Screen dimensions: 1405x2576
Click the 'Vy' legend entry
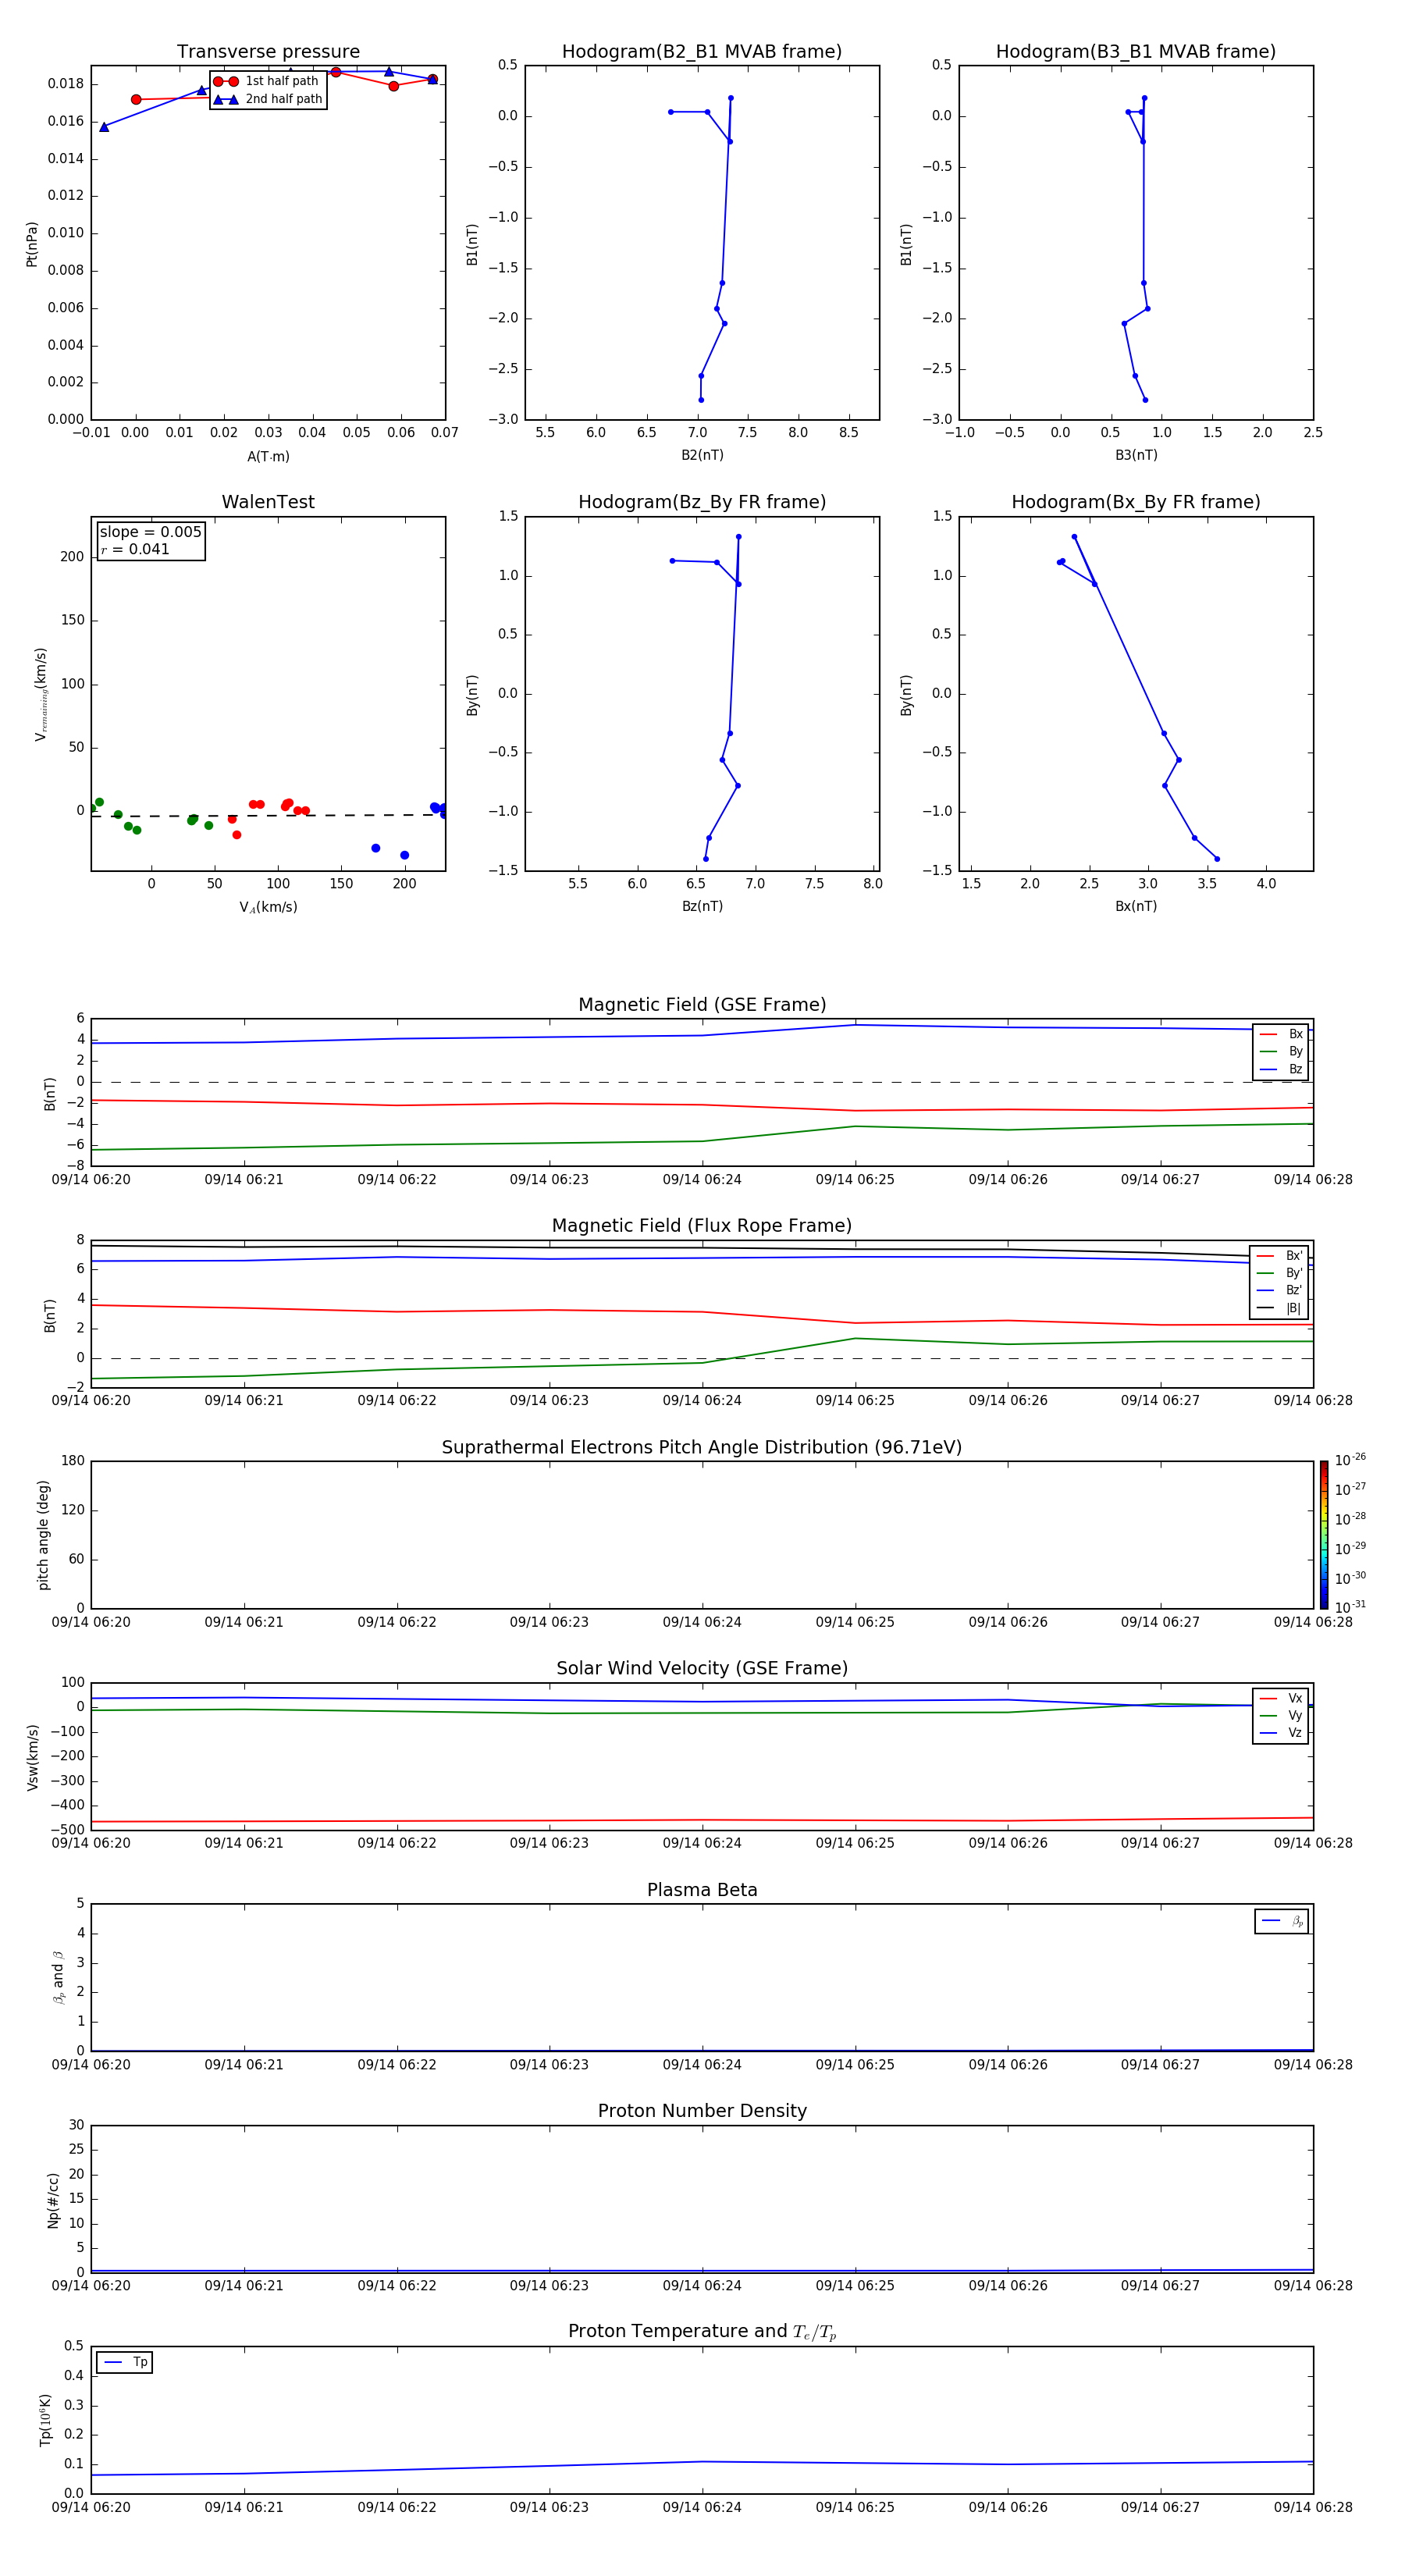point(1281,1716)
